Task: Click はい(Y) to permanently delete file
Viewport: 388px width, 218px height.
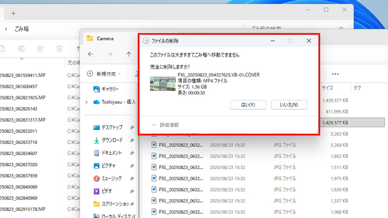Action: point(248,105)
